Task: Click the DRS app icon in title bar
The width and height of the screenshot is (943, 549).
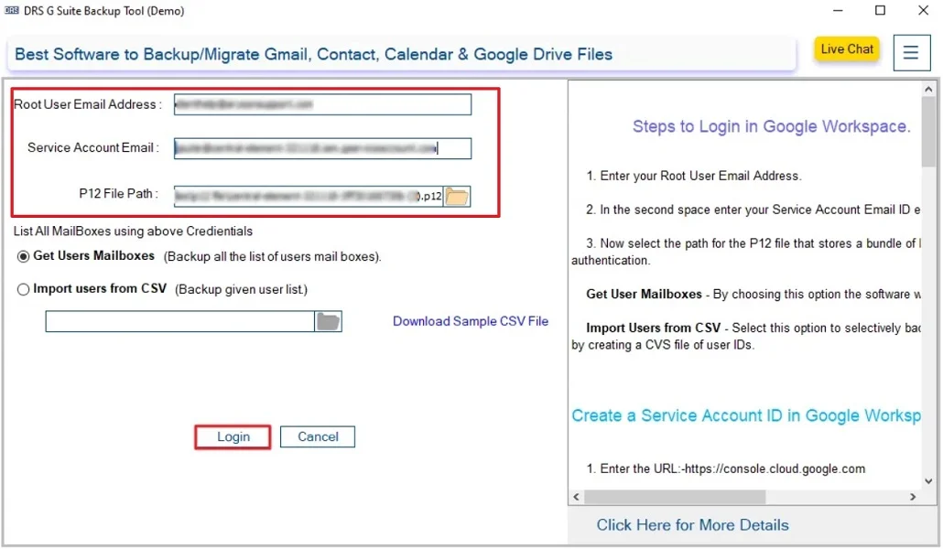Action: click(x=13, y=11)
